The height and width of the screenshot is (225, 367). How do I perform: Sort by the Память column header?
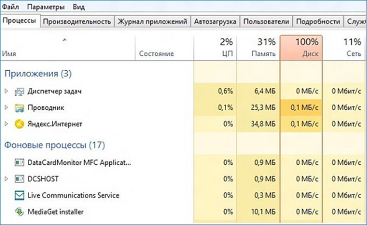(258, 48)
